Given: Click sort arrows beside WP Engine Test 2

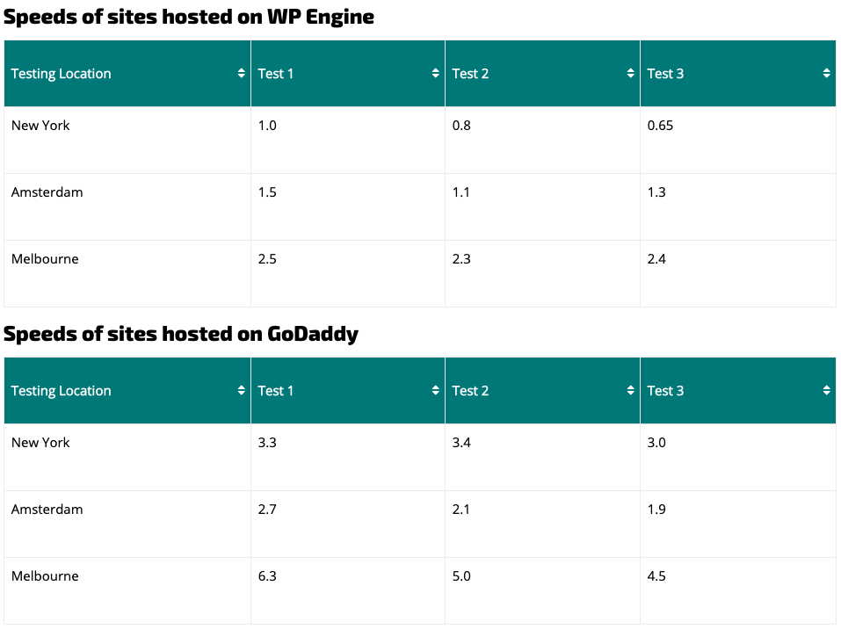Looking at the screenshot, I should 631,74.
